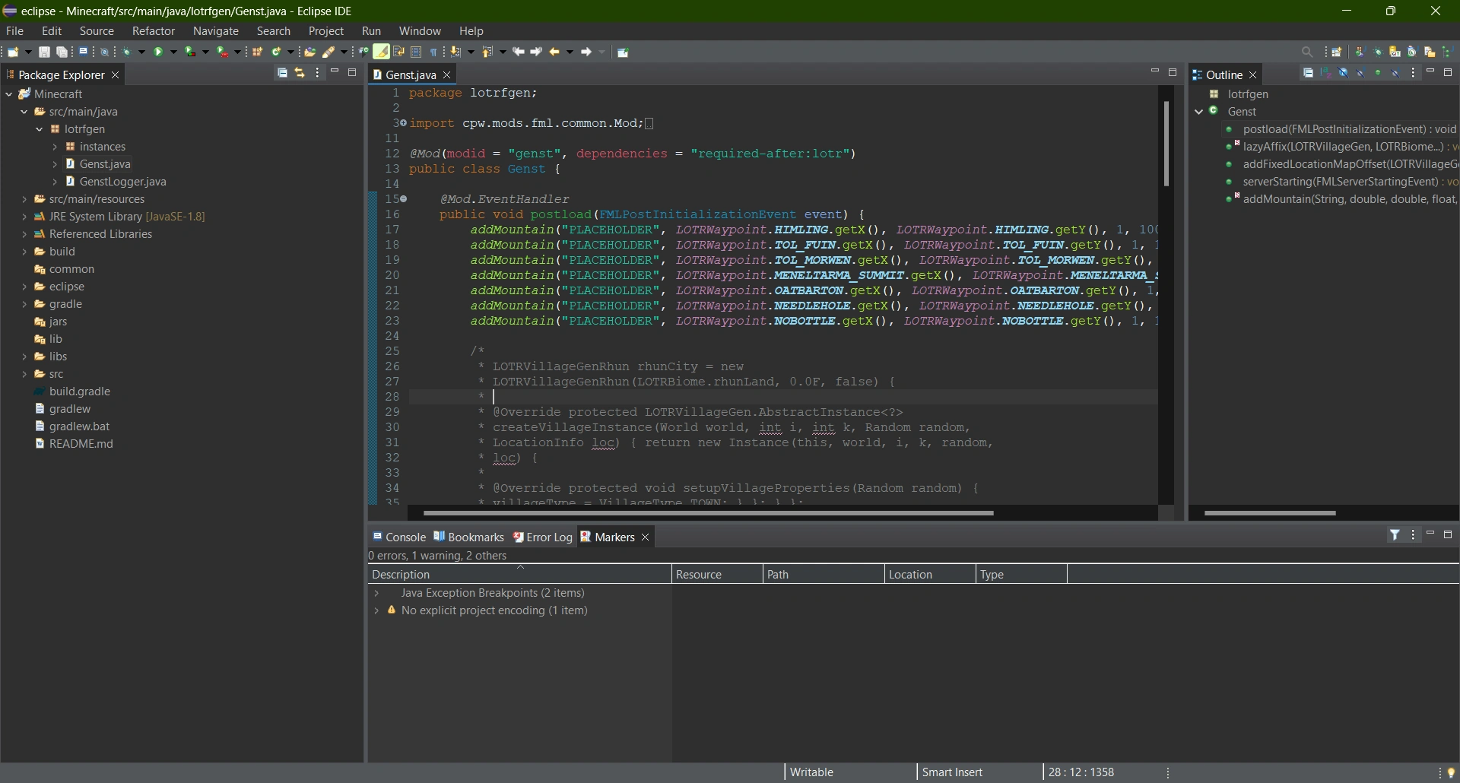Expand Java Exception Breakpoints marker group
The height and width of the screenshot is (783, 1460).
376,593
